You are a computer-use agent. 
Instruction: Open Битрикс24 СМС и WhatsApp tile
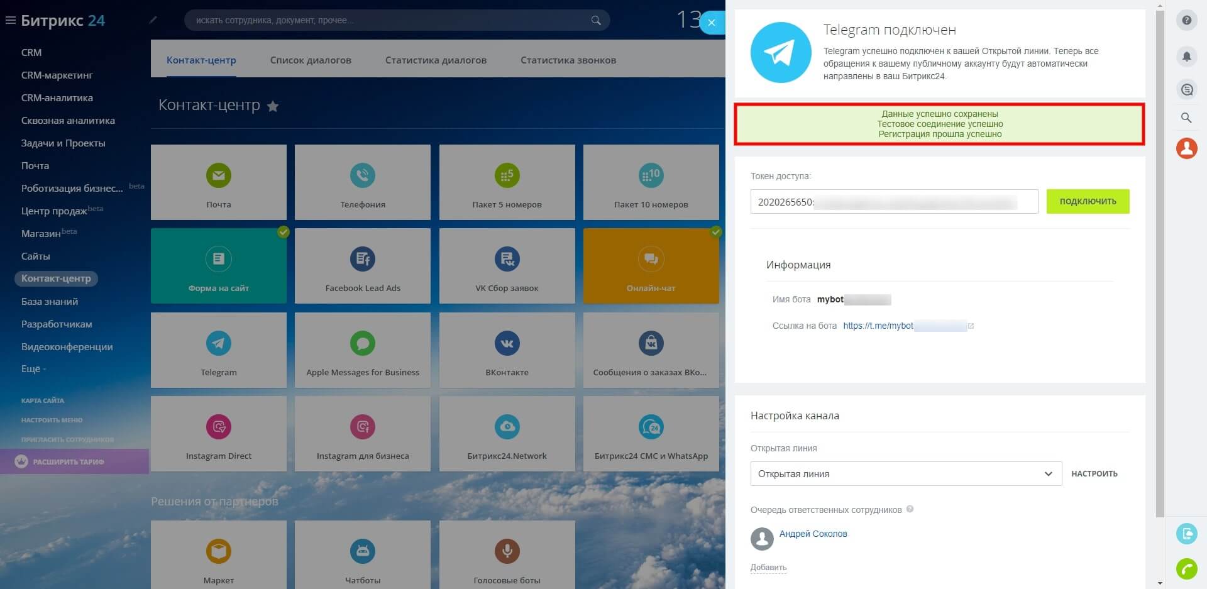point(651,434)
